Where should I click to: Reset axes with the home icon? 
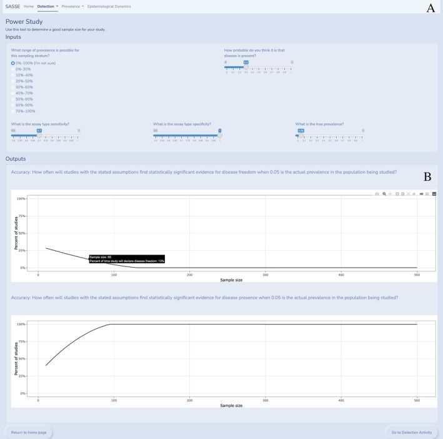[x=414, y=194]
